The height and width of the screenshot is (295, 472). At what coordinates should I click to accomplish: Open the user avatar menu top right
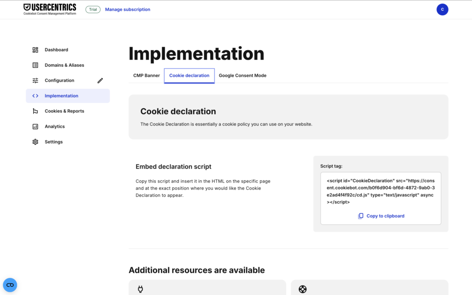click(x=442, y=9)
